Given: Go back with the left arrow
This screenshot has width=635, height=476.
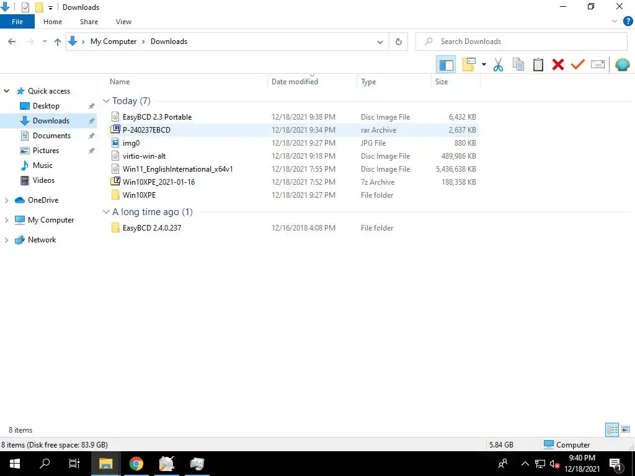Looking at the screenshot, I should [12, 42].
